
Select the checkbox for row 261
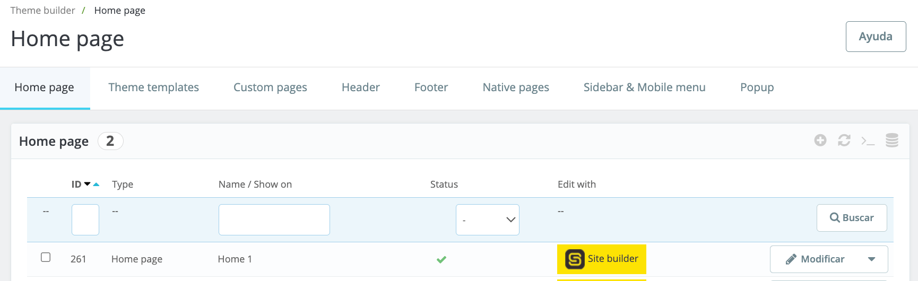point(46,257)
